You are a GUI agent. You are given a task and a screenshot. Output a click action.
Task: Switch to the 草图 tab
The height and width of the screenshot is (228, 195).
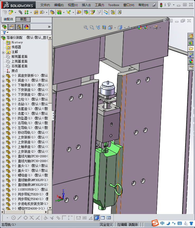pos(23,19)
